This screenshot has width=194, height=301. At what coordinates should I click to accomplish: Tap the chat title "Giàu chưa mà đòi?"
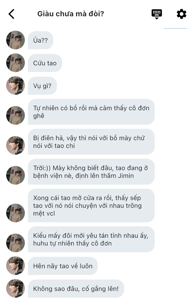(x=71, y=14)
